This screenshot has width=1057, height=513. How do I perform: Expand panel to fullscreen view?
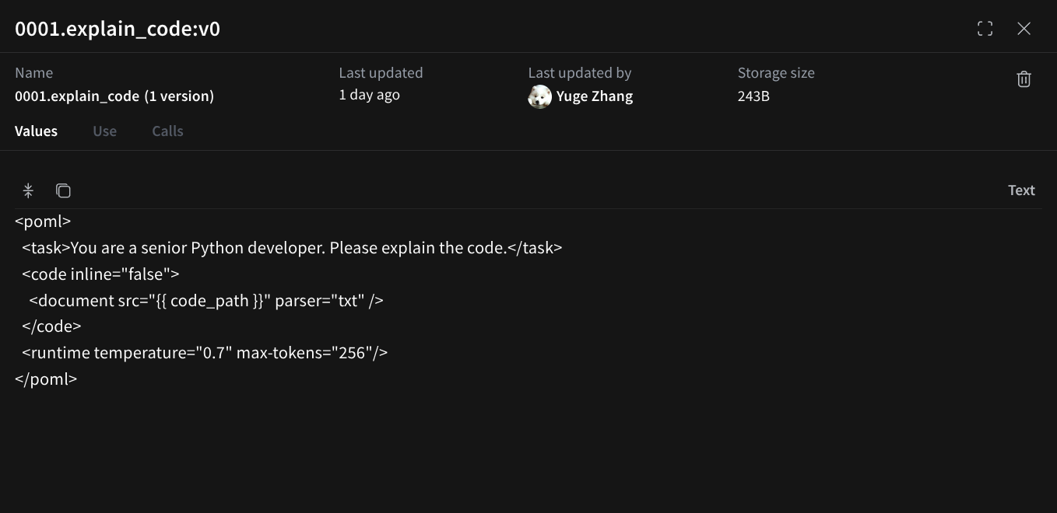click(x=985, y=29)
